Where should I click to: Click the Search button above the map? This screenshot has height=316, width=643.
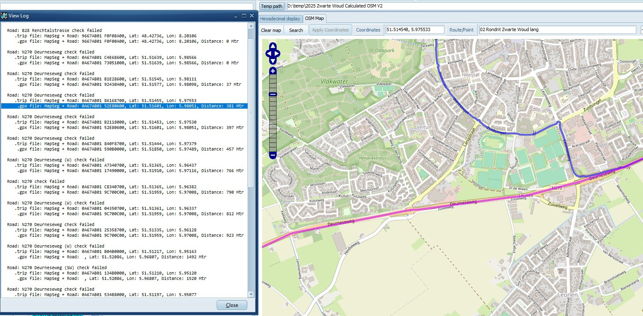[x=296, y=30]
